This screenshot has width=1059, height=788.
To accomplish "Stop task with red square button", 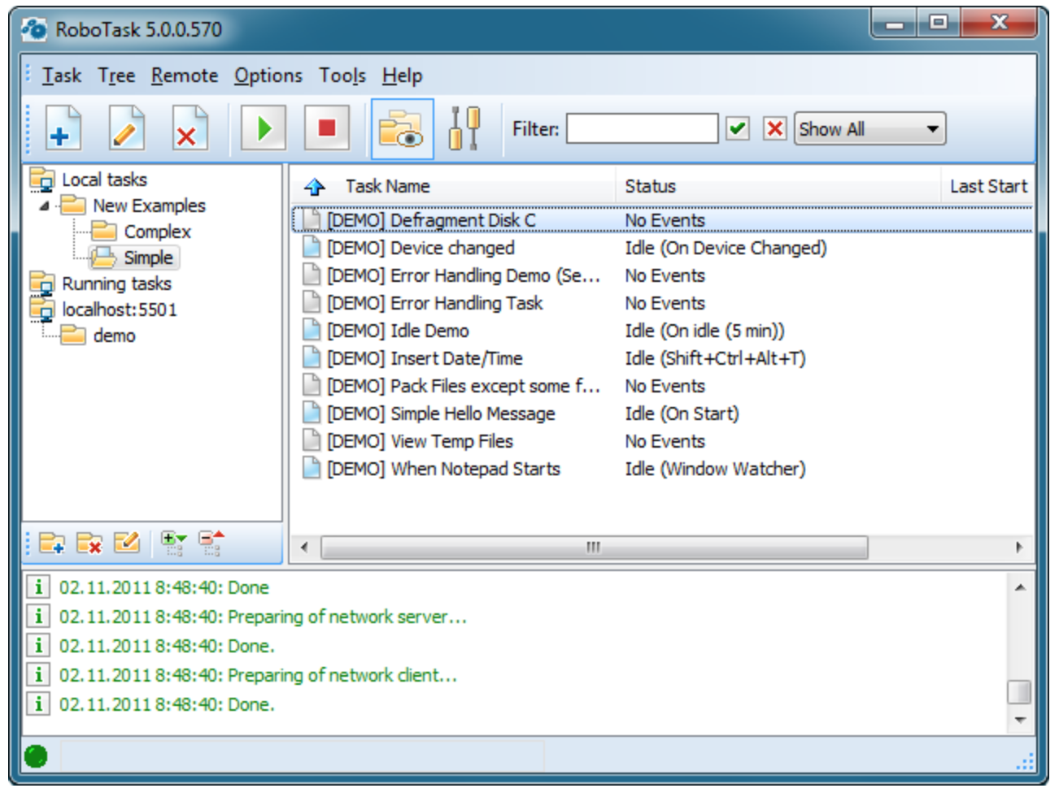I will click(327, 128).
